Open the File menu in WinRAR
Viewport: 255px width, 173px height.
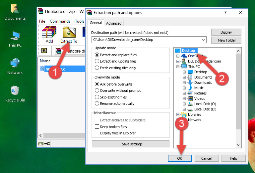pos(42,21)
